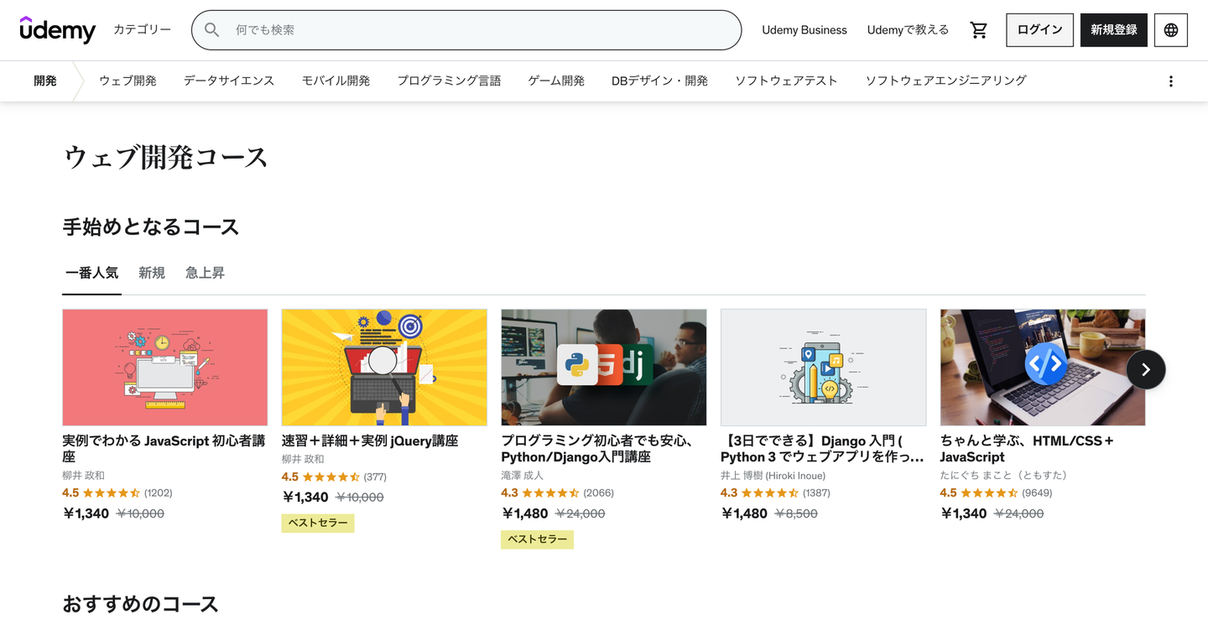Open the Udemy Business link
The image size is (1208, 620).
(804, 30)
